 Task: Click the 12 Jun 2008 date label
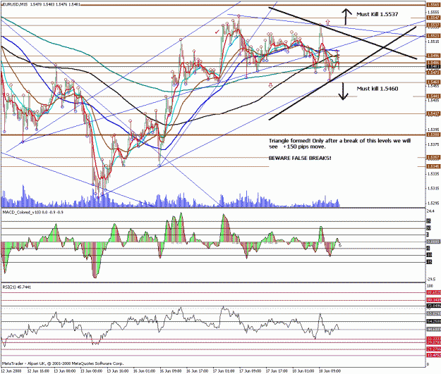coord(11,371)
